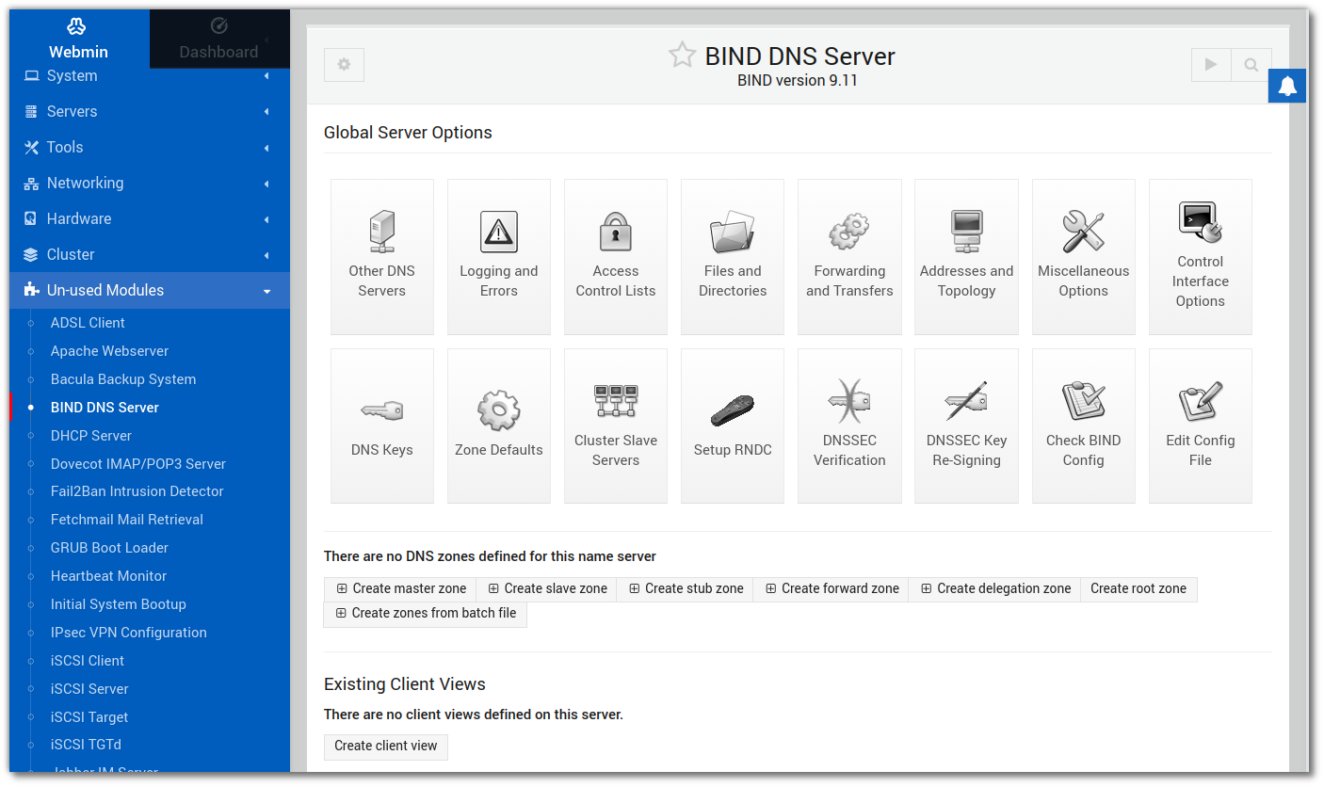Open Initial System Bootup module
The width and height of the screenshot is (1324, 787).
119,604
